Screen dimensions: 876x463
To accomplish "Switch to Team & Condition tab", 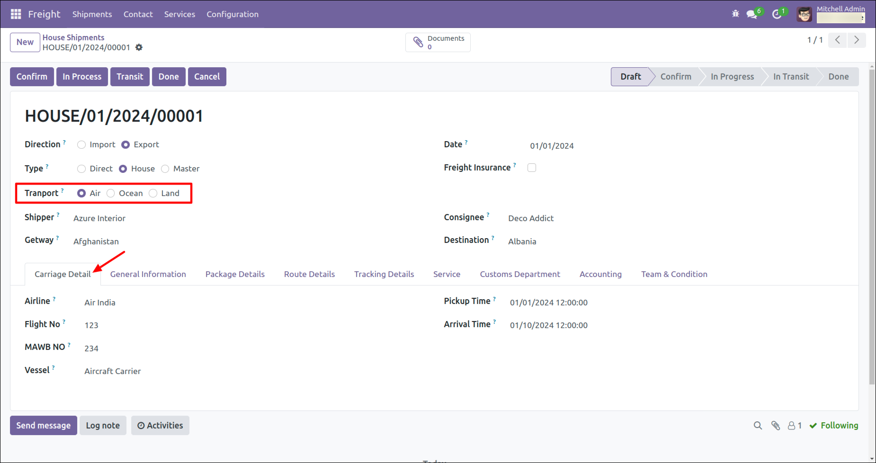I will pyautogui.click(x=674, y=274).
